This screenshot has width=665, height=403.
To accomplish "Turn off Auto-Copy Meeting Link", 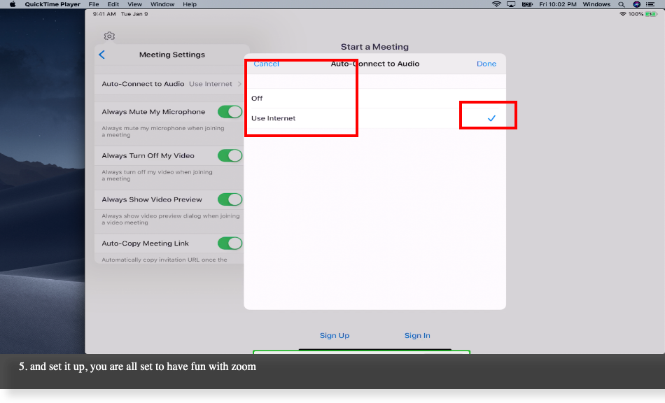I will click(231, 243).
